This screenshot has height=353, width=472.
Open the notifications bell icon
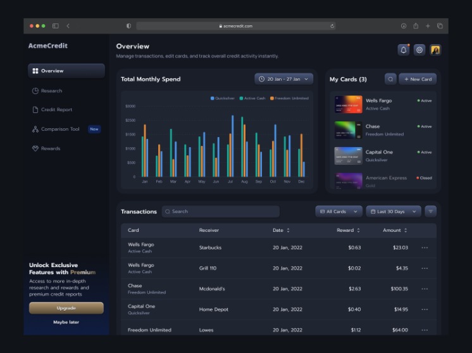[x=404, y=50]
